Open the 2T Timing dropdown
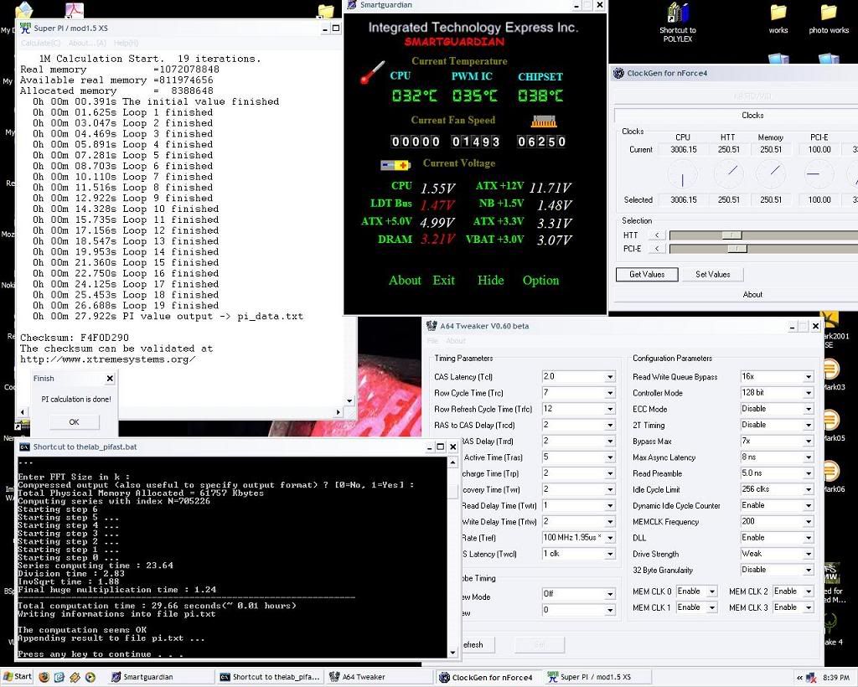Viewport: 858px width, 687px height. (x=809, y=425)
